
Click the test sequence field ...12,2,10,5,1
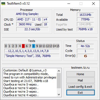32,51
